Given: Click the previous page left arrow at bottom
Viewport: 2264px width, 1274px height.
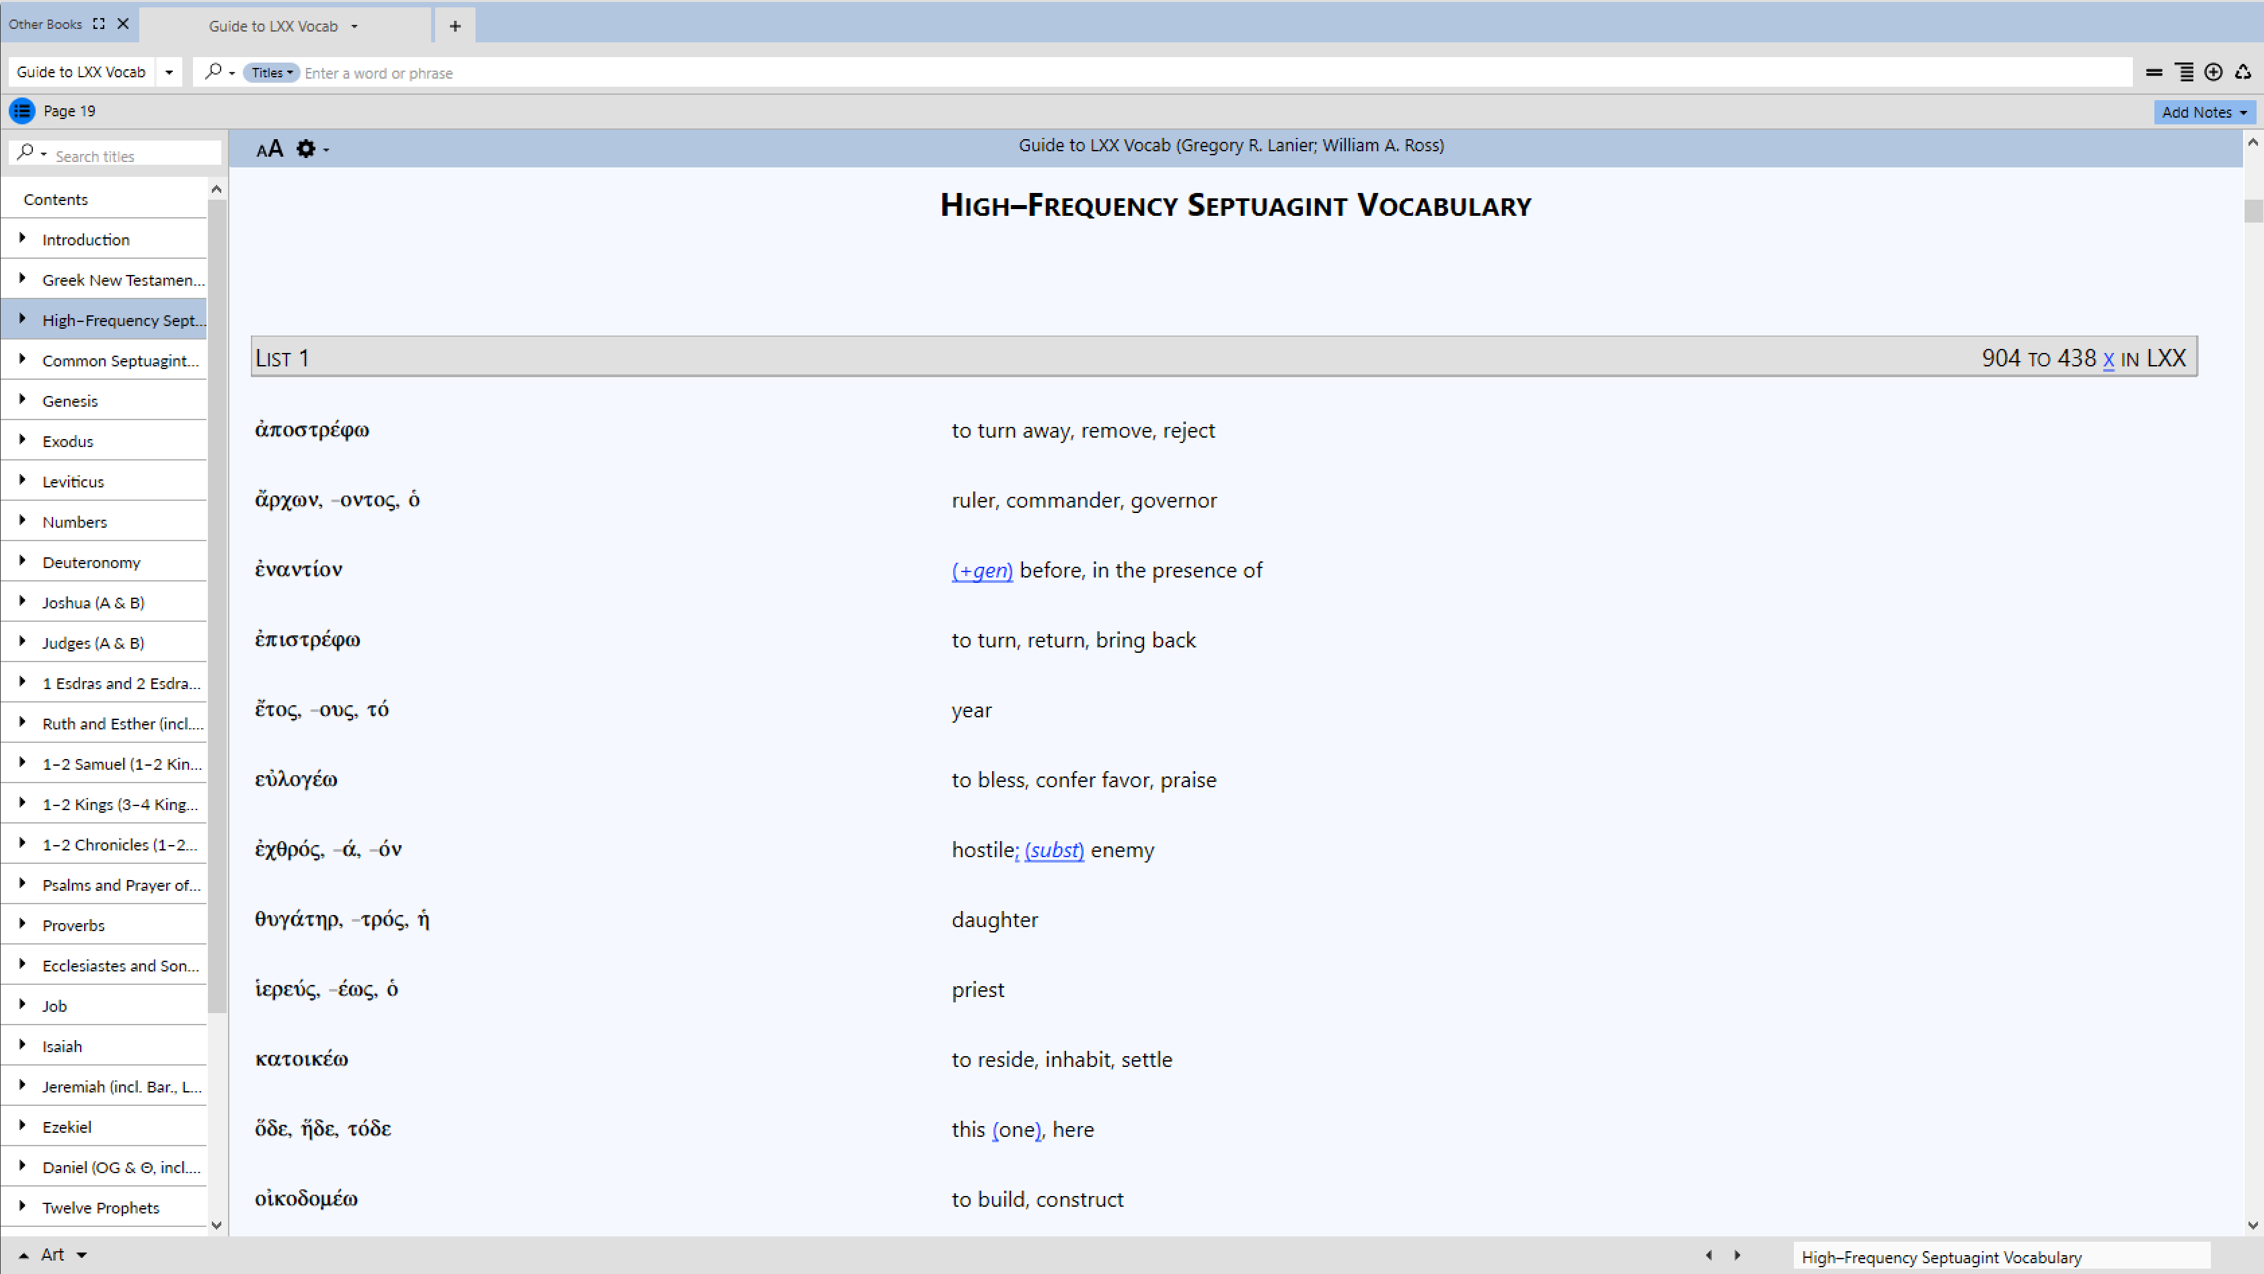Looking at the screenshot, I should 1708,1255.
